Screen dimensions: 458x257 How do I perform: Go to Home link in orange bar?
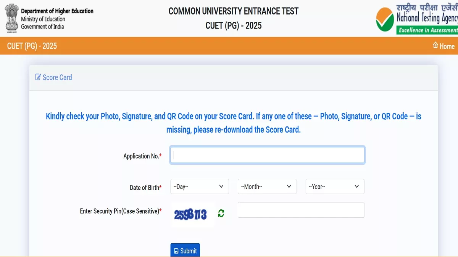coord(443,46)
